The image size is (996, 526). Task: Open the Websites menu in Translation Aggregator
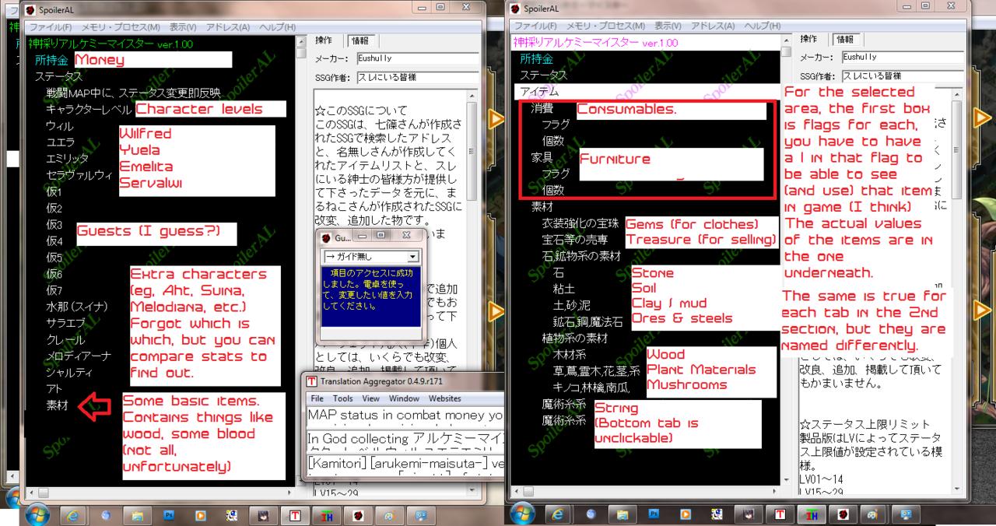click(x=444, y=398)
